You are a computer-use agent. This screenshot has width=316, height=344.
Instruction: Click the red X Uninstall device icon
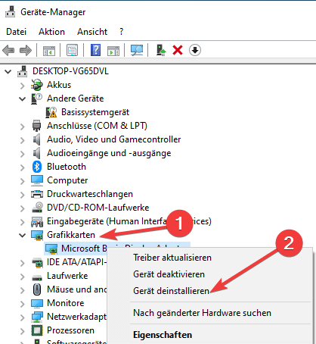(178, 50)
